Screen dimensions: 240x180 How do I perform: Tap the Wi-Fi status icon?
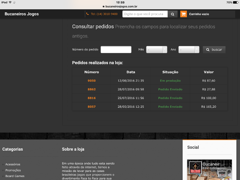pos(10,2)
